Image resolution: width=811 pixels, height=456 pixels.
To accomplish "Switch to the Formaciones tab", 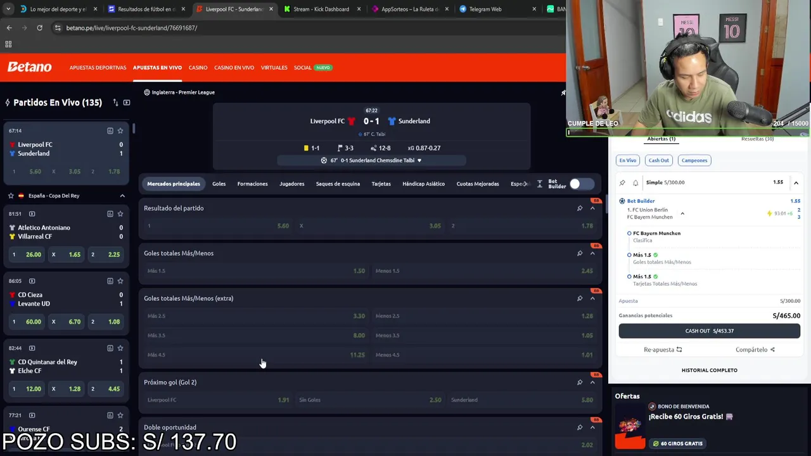I will point(252,184).
